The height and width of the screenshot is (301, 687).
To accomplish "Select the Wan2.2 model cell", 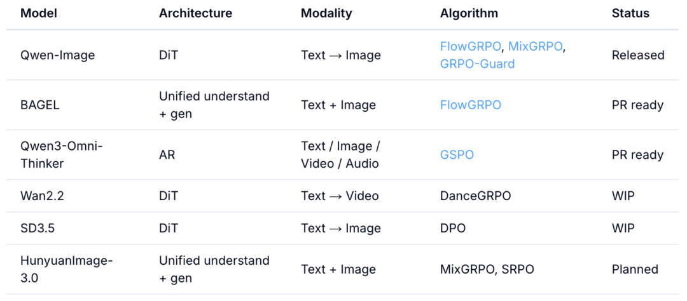I will coord(42,196).
